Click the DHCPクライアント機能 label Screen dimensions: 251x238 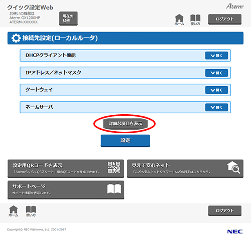pyautogui.click(x=51, y=55)
